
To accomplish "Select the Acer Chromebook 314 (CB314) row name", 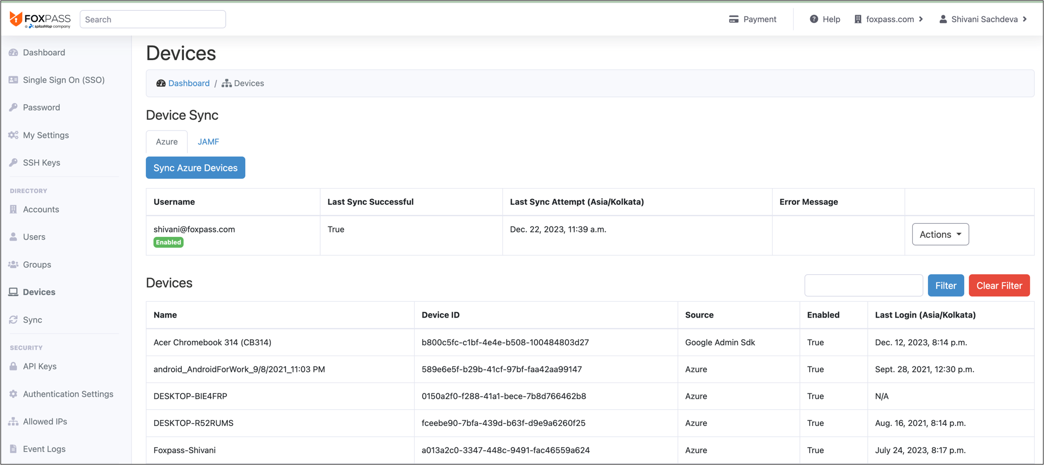I will (x=212, y=343).
